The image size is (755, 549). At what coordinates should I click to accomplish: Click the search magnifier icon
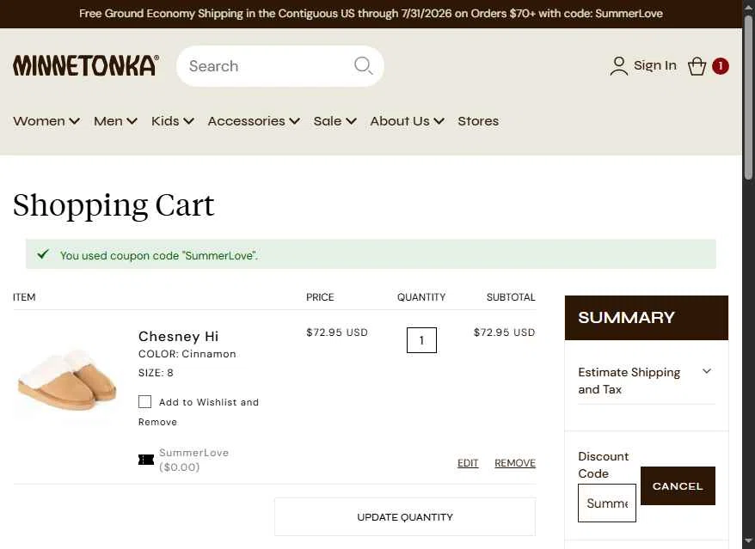pos(363,65)
